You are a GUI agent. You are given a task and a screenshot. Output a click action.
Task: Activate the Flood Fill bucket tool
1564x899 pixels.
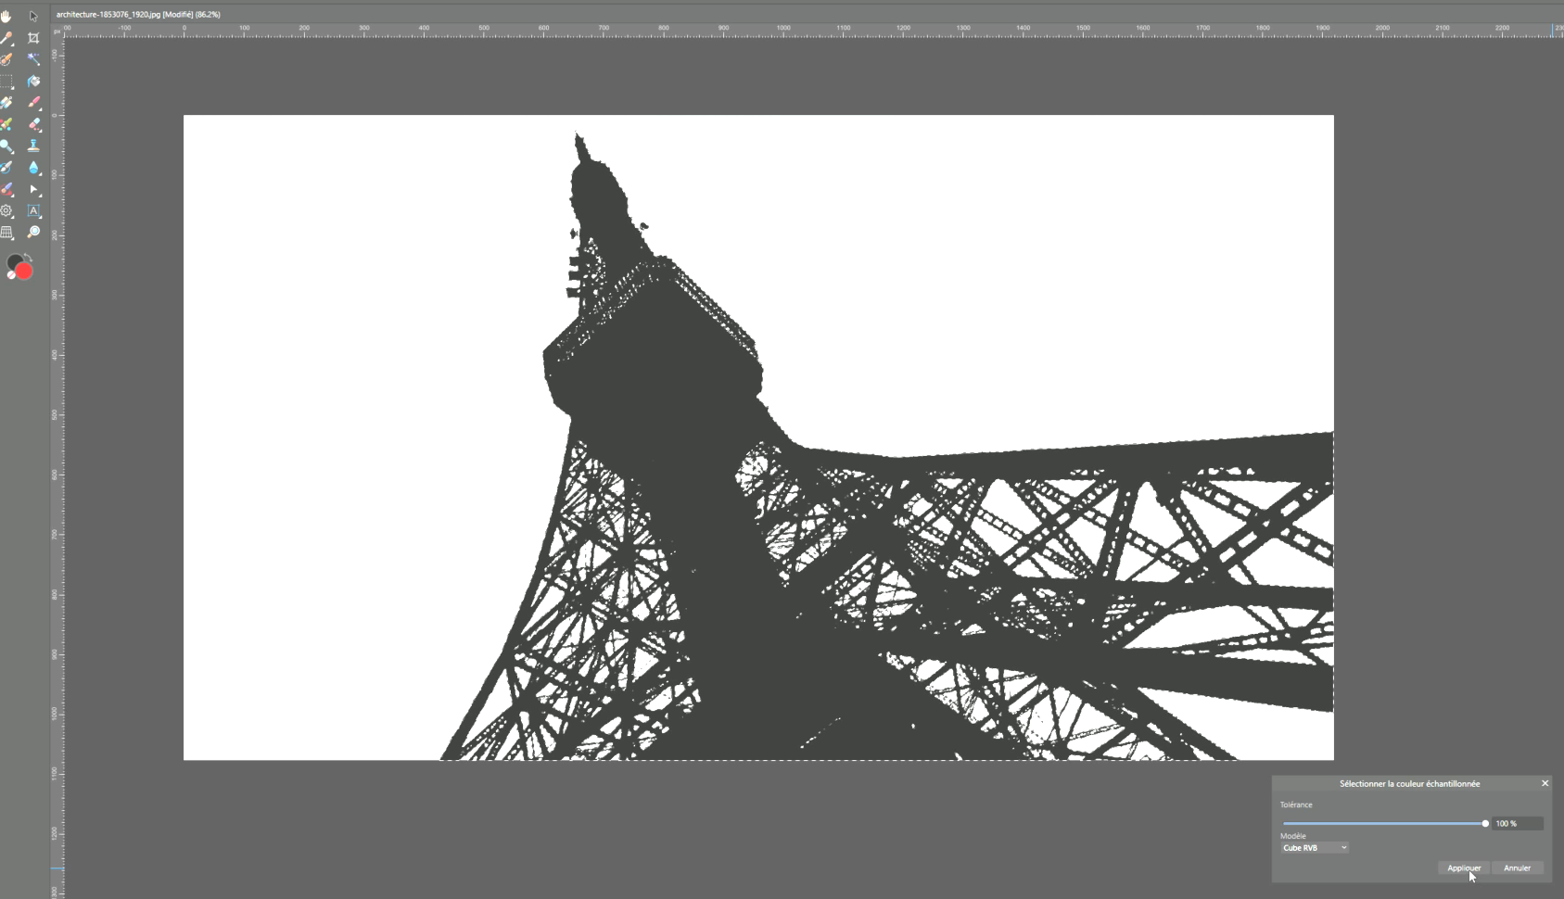click(x=33, y=82)
